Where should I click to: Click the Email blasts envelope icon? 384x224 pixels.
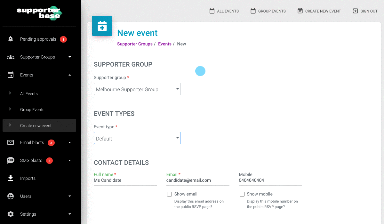coord(11,142)
